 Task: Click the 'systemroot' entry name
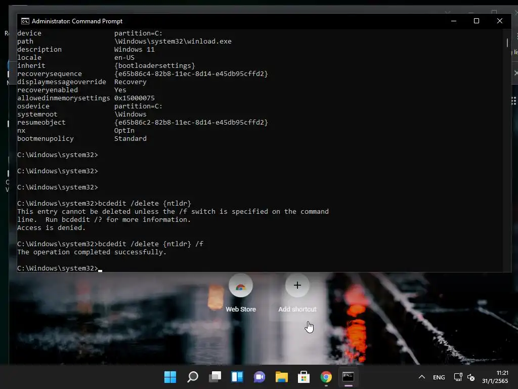(x=37, y=114)
